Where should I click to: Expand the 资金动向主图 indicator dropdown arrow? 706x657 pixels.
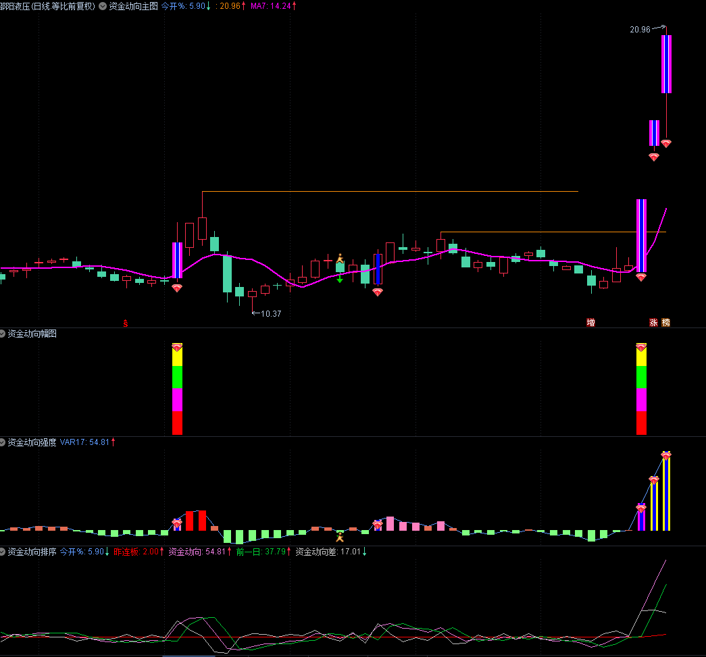(102, 5)
